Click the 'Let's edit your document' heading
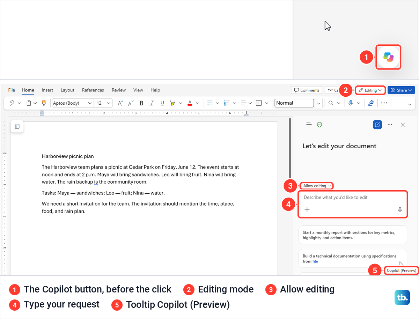The image size is (419, 319). (x=339, y=146)
